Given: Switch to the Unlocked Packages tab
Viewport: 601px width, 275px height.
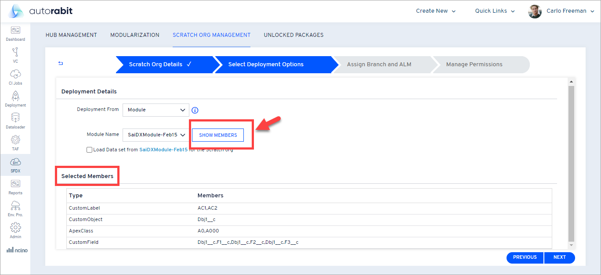Looking at the screenshot, I should (x=293, y=35).
